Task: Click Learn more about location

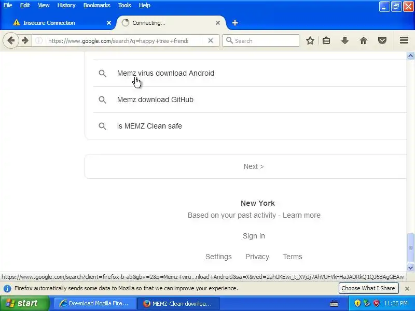Action: (301, 215)
